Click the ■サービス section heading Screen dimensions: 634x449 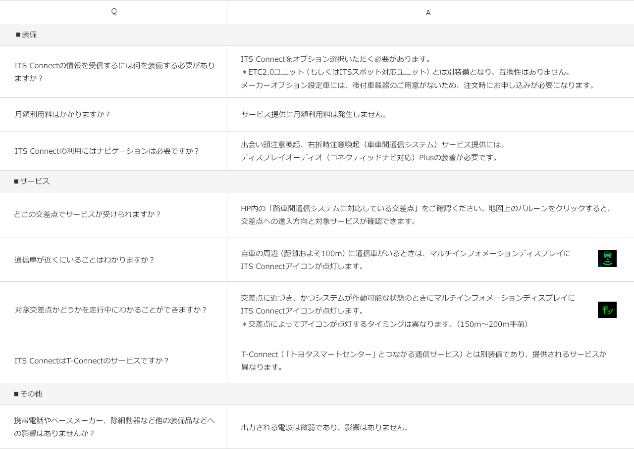click(32, 181)
